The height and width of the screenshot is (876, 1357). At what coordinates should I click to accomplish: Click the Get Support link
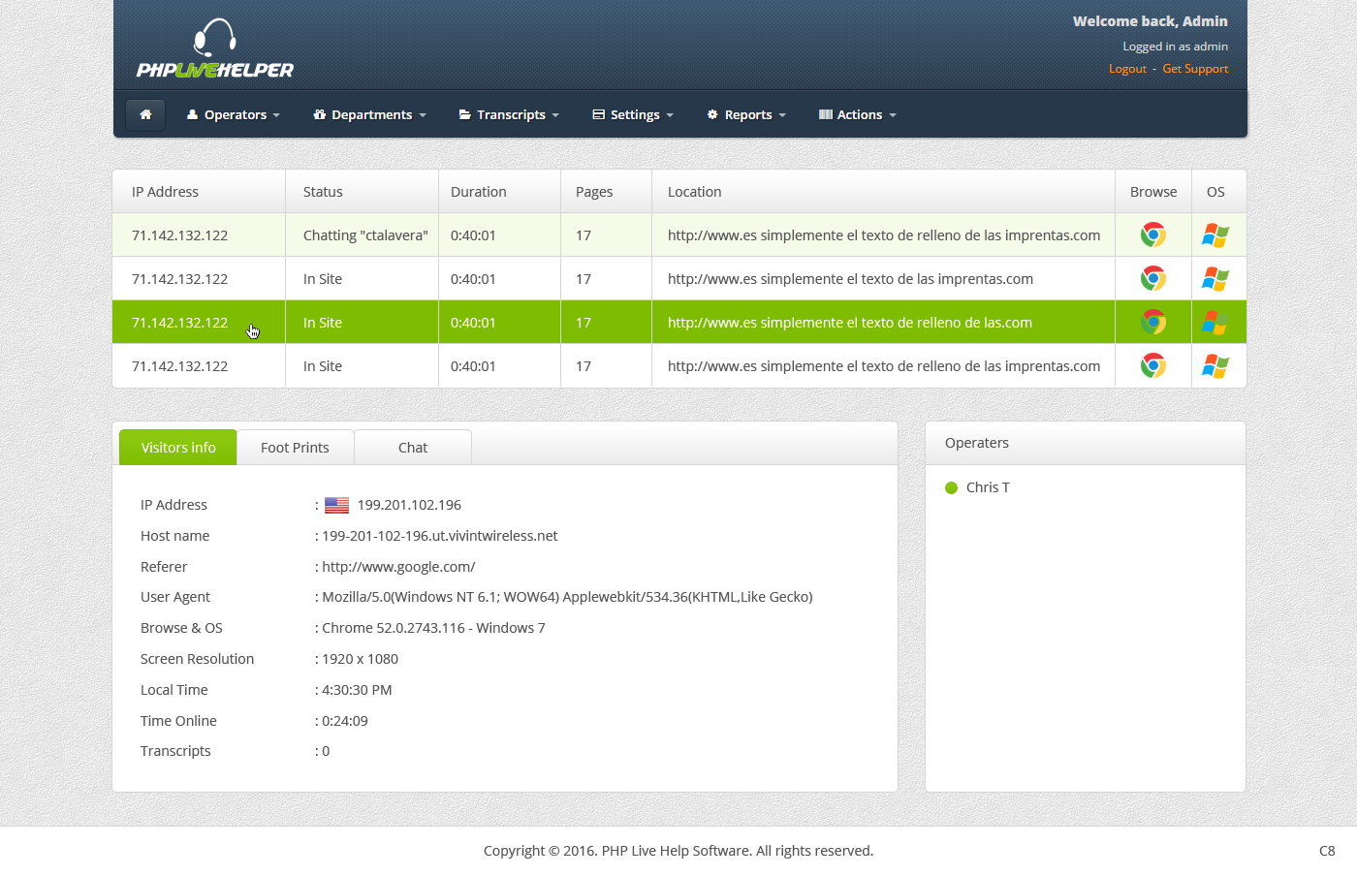[x=1195, y=69]
